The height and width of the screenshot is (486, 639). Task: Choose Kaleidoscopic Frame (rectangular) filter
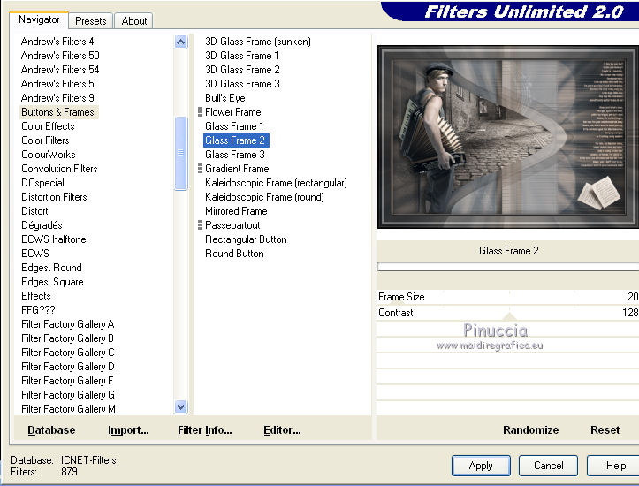click(277, 183)
